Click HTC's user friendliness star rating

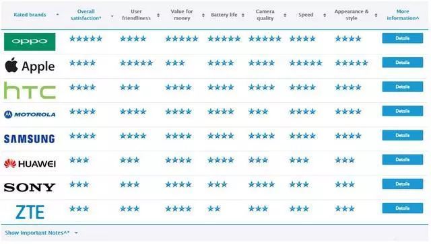point(130,87)
